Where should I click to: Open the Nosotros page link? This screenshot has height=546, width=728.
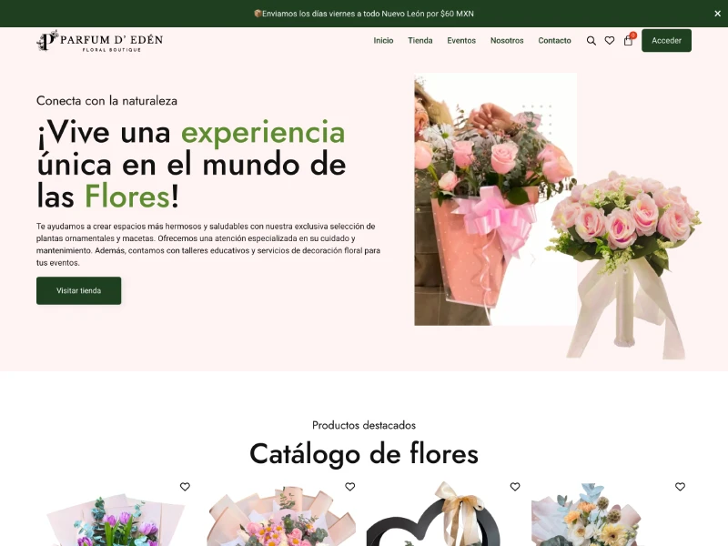[507, 41]
